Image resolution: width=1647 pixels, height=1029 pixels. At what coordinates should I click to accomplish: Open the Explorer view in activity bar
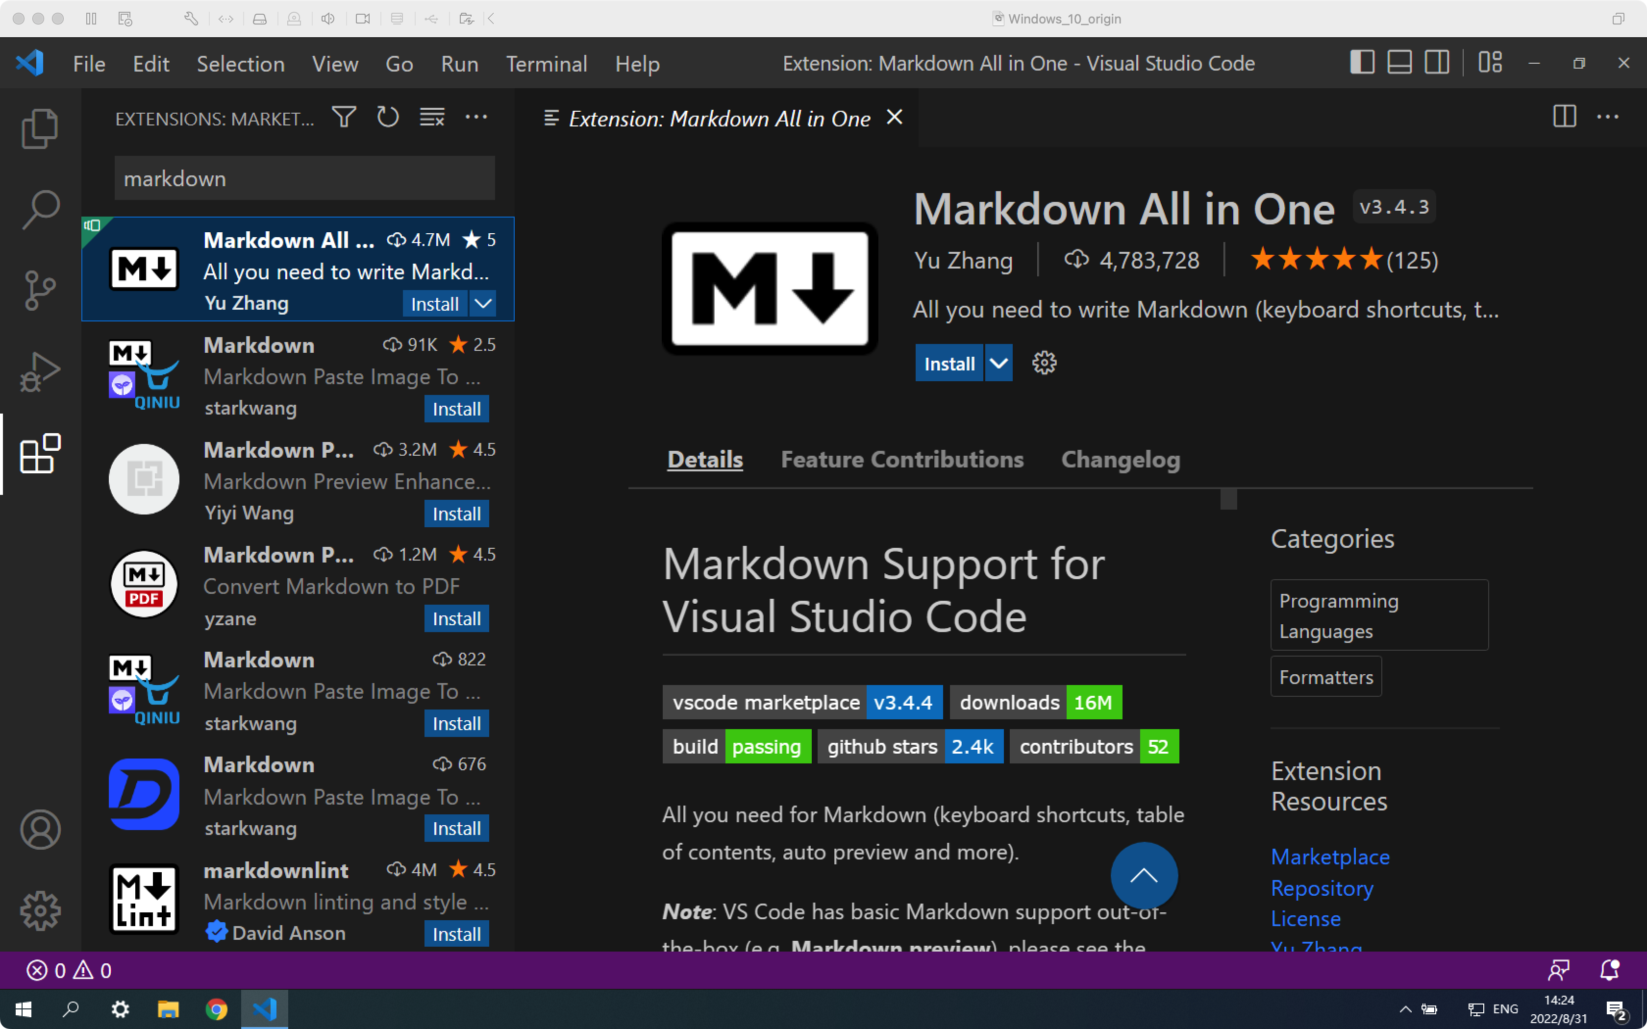pyautogui.click(x=40, y=128)
